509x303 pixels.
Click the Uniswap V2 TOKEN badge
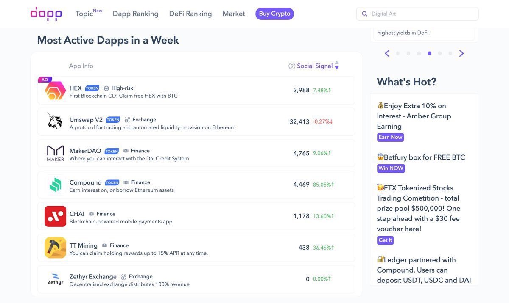(x=113, y=120)
